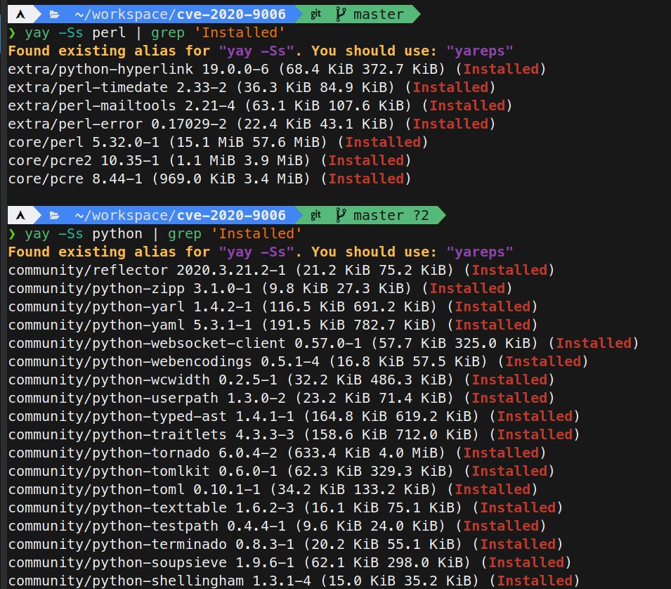Click the alias warning above python-hyperlink line
This screenshot has width=671, height=589.
(261, 51)
